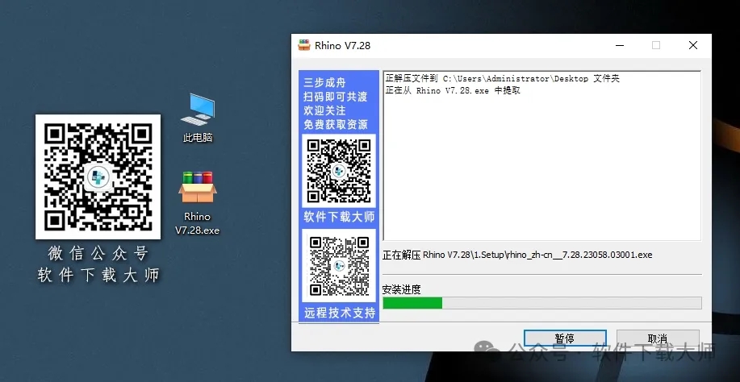Click the green 安装进度 progress bar

(542, 303)
